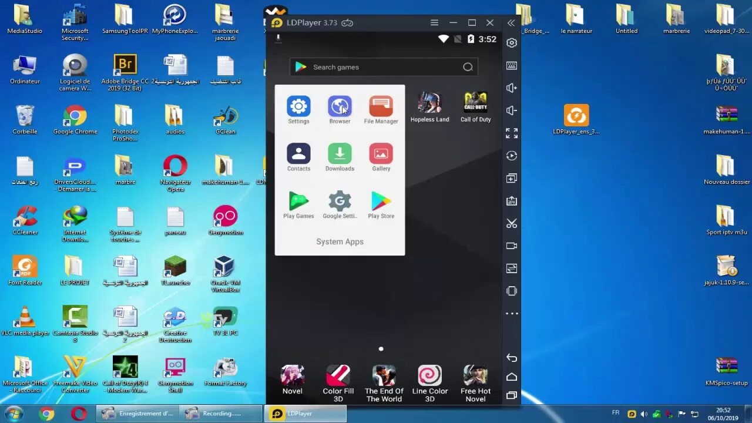
Task: Select Format Factory desktop icon
Action: click(x=226, y=371)
